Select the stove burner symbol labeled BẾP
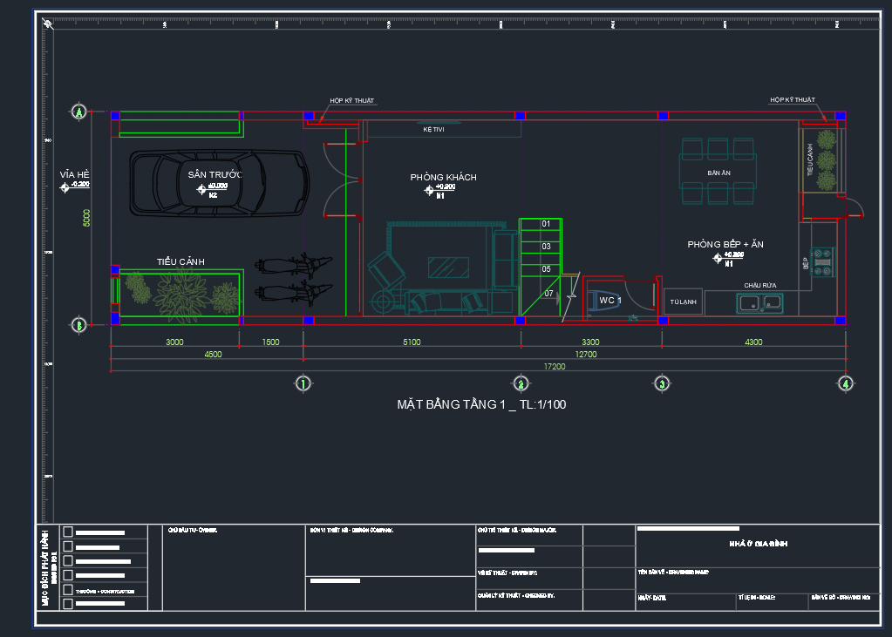The height and width of the screenshot is (637, 892). point(822,261)
